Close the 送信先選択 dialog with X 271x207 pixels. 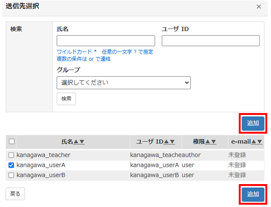[x=259, y=7]
